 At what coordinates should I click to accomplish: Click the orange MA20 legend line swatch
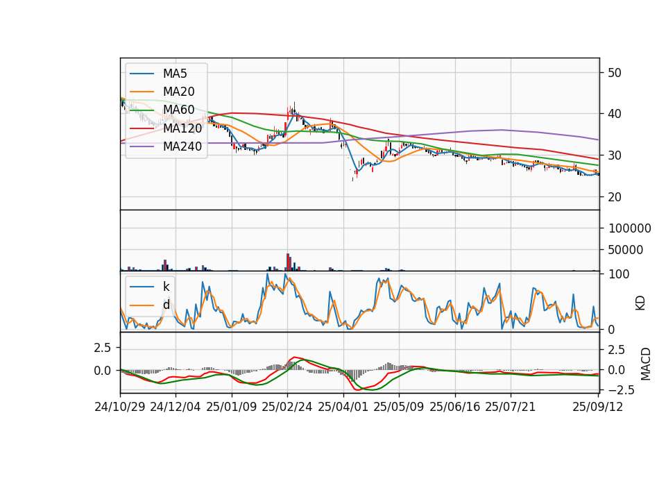tap(142, 92)
